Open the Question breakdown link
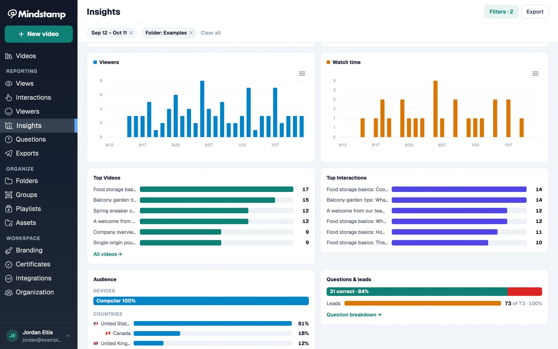Image resolution: width=558 pixels, height=349 pixels. pyautogui.click(x=354, y=315)
